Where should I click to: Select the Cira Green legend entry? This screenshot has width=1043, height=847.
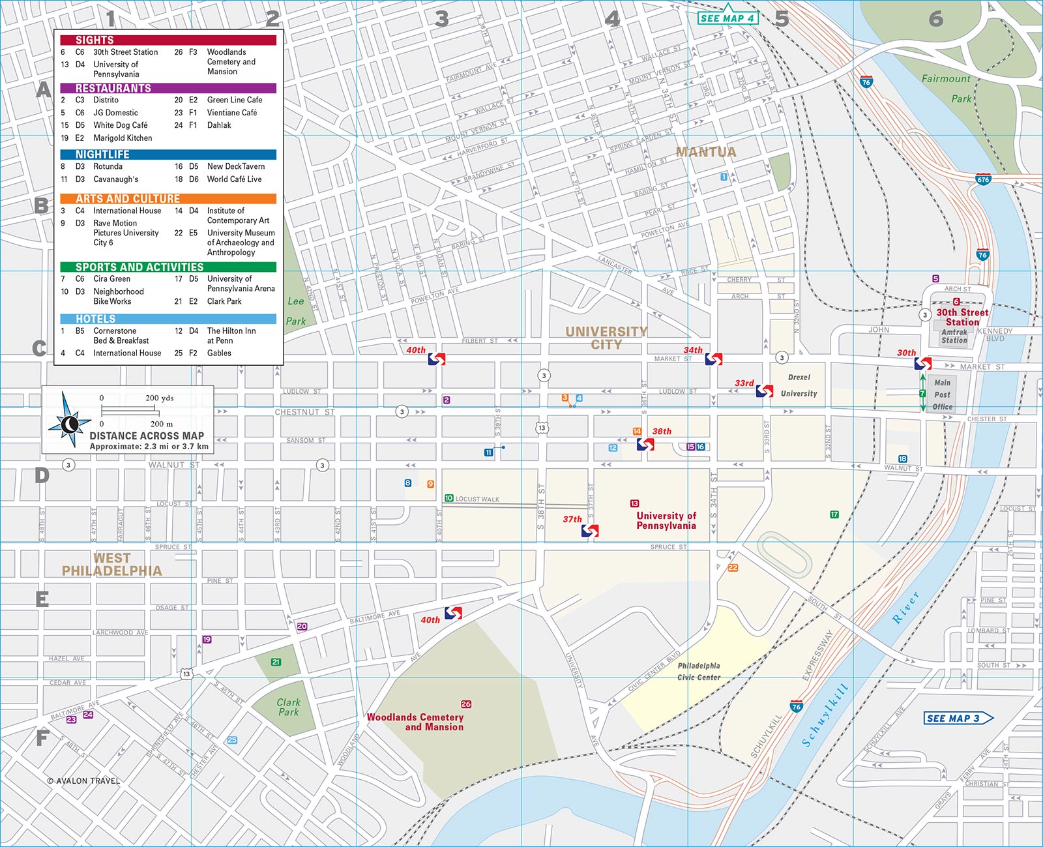(95, 279)
